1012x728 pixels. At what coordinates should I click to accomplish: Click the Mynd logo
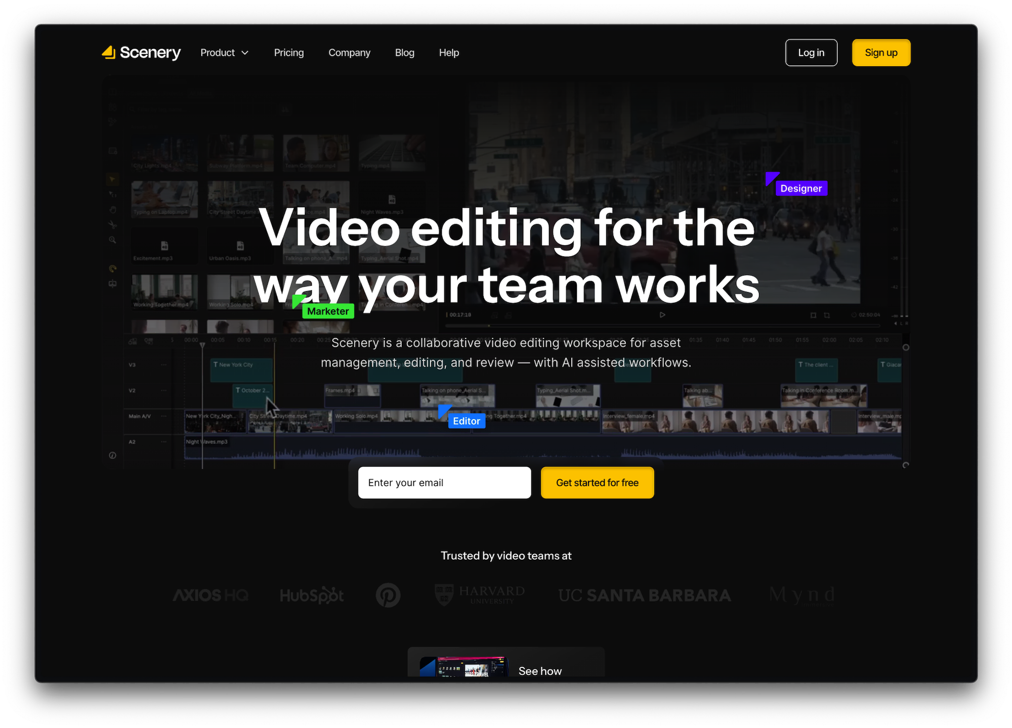point(802,595)
